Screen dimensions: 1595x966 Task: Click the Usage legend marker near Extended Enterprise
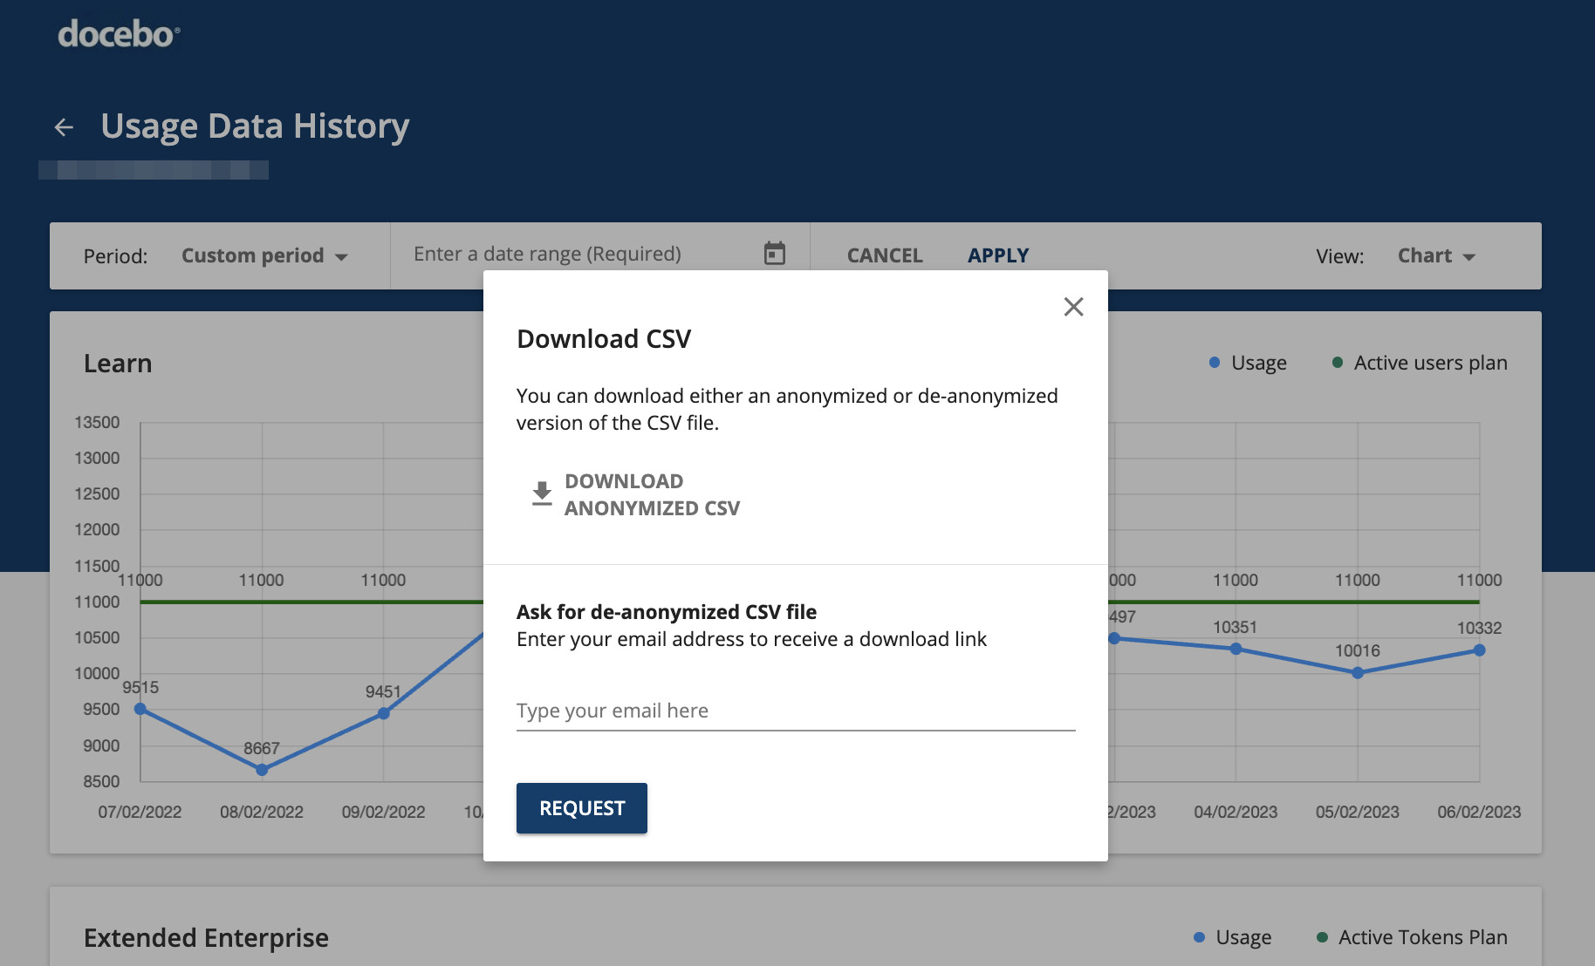click(1199, 937)
